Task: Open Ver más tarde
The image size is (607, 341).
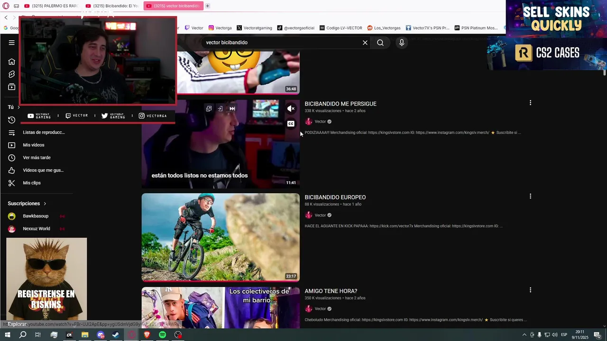Action: 37,158
